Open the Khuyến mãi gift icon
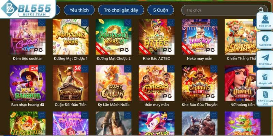The image size is (273, 136). (265, 79)
